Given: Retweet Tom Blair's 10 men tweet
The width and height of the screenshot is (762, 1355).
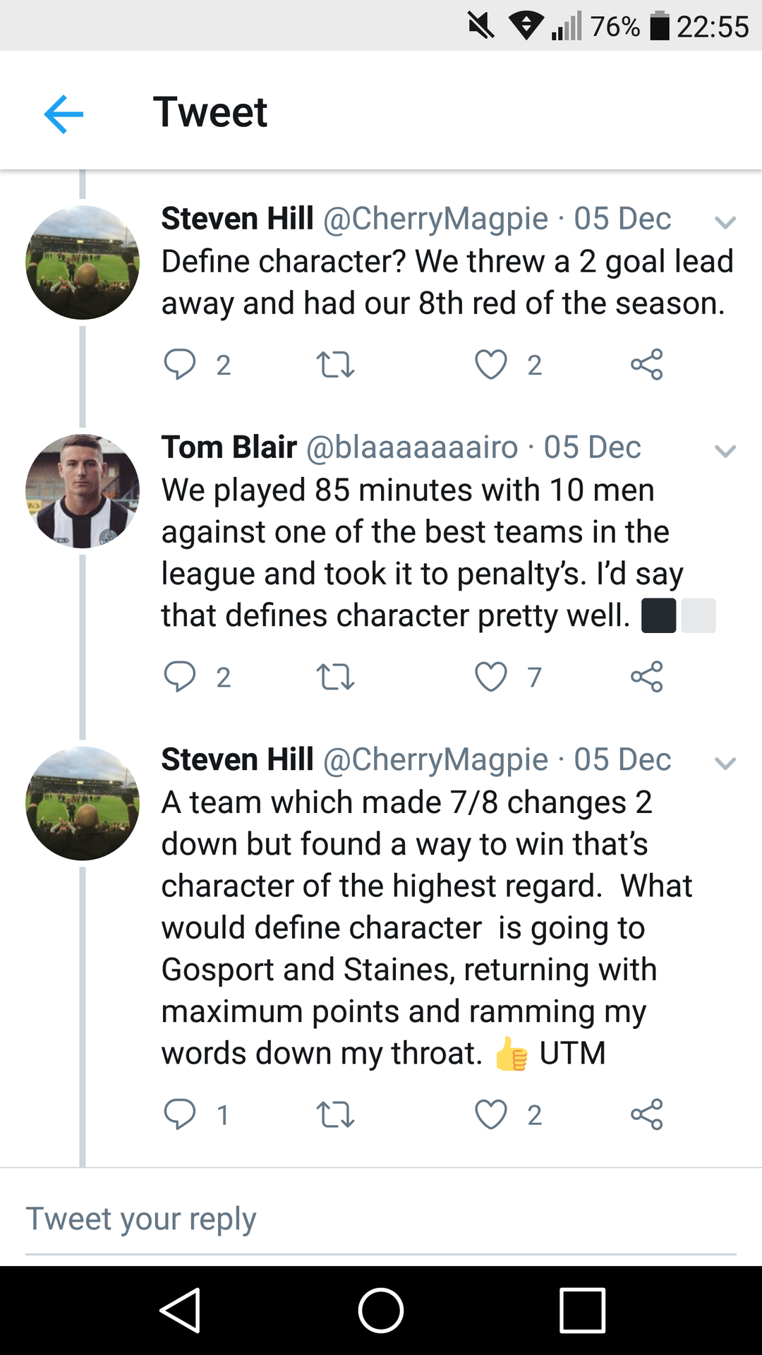Looking at the screenshot, I should pos(335,677).
